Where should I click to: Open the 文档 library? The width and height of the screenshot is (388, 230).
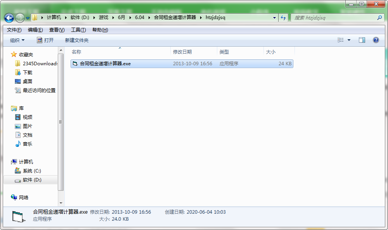pyautogui.click(x=24, y=135)
